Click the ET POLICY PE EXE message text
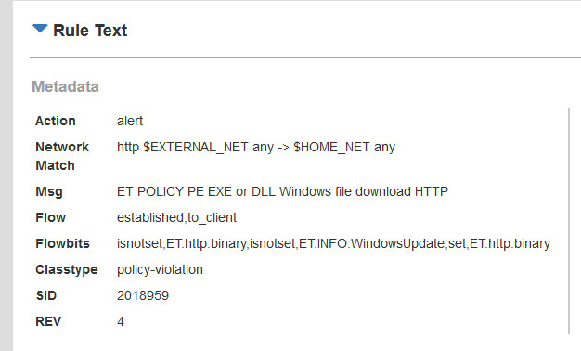Screen dimensions: 581x351 pos(282,191)
